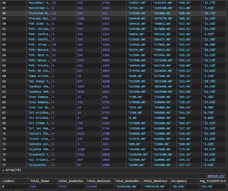Click the 'PVR: Nexus cell in row 57
228x191 pixels.
[39, 60]
